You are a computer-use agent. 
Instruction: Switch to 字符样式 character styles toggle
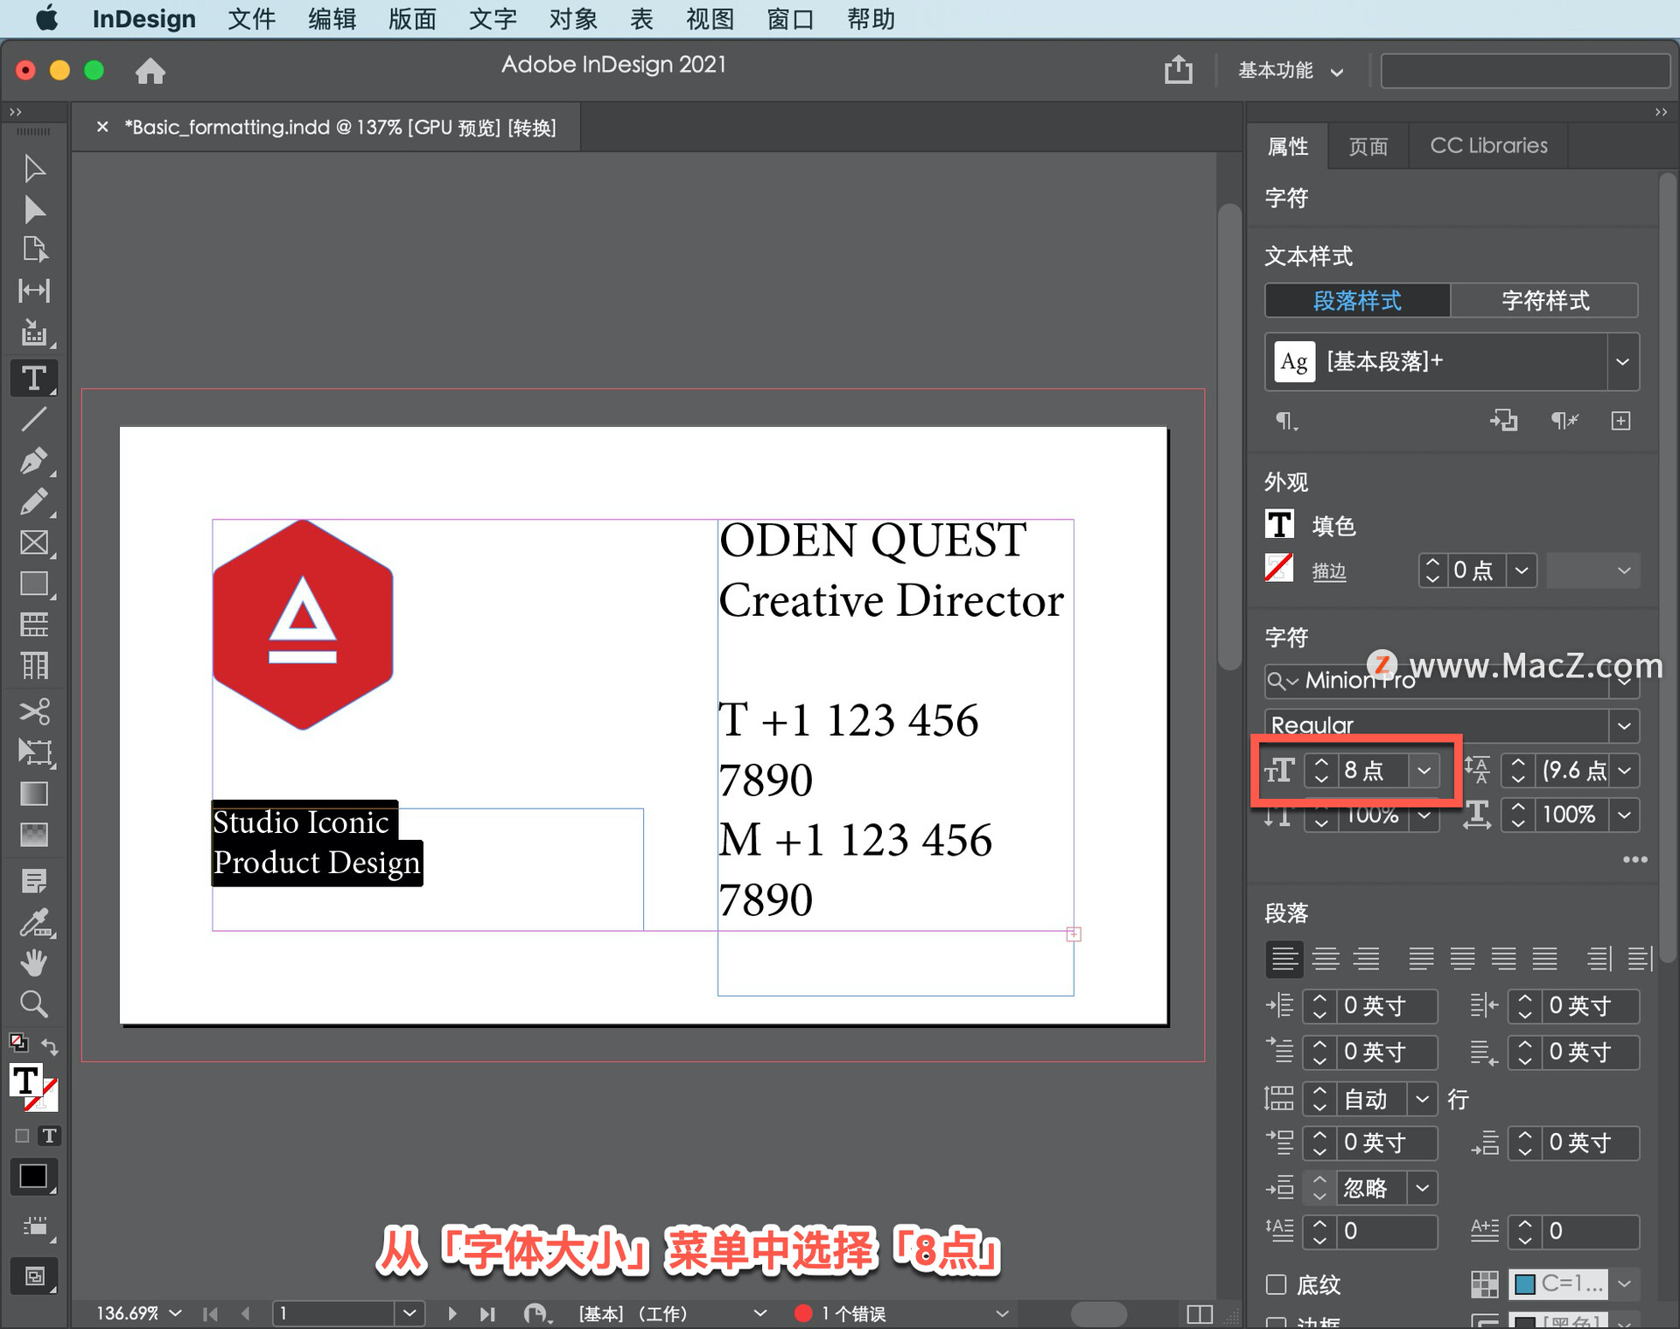click(x=1544, y=300)
